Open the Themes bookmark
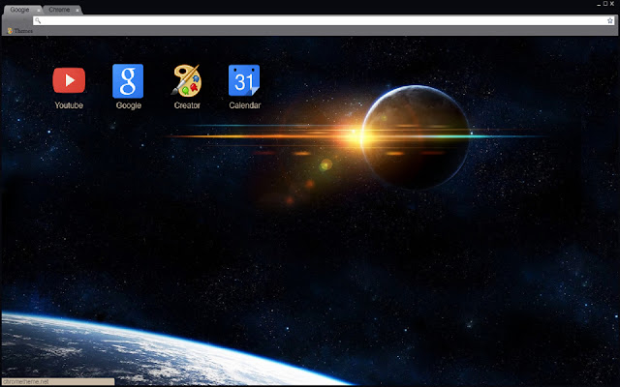620x387 pixels. pyautogui.click(x=19, y=31)
